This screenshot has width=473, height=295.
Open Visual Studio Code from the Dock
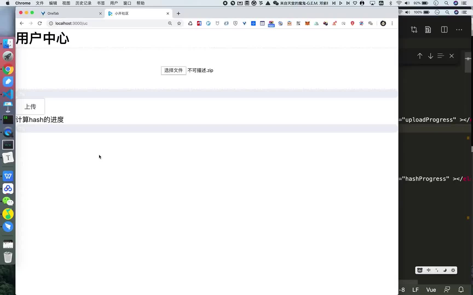[x=8, y=94]
